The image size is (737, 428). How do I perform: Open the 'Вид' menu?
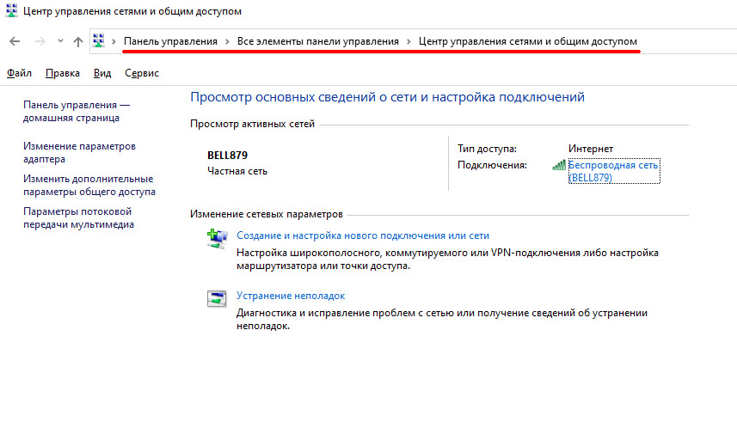[102, 73]
